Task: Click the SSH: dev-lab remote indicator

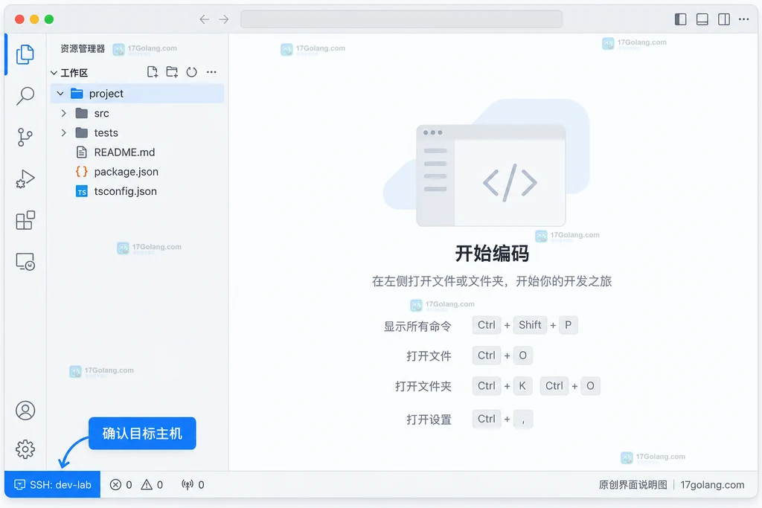Action: 53,485
